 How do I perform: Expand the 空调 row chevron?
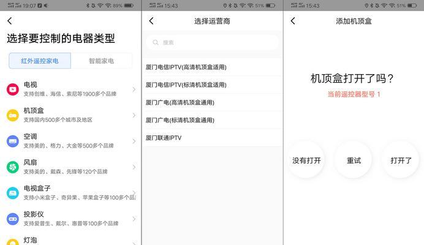134,141
